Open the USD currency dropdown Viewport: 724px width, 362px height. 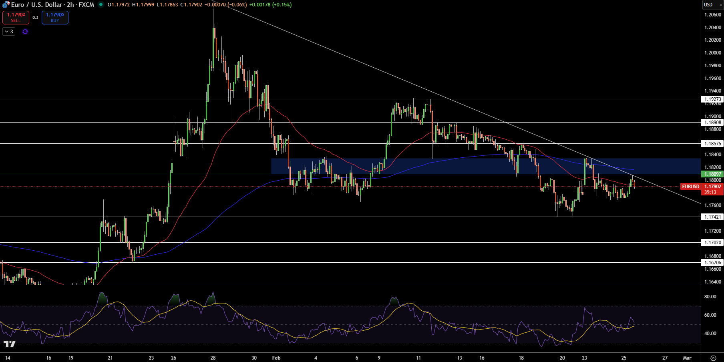[x=713, y=5]
